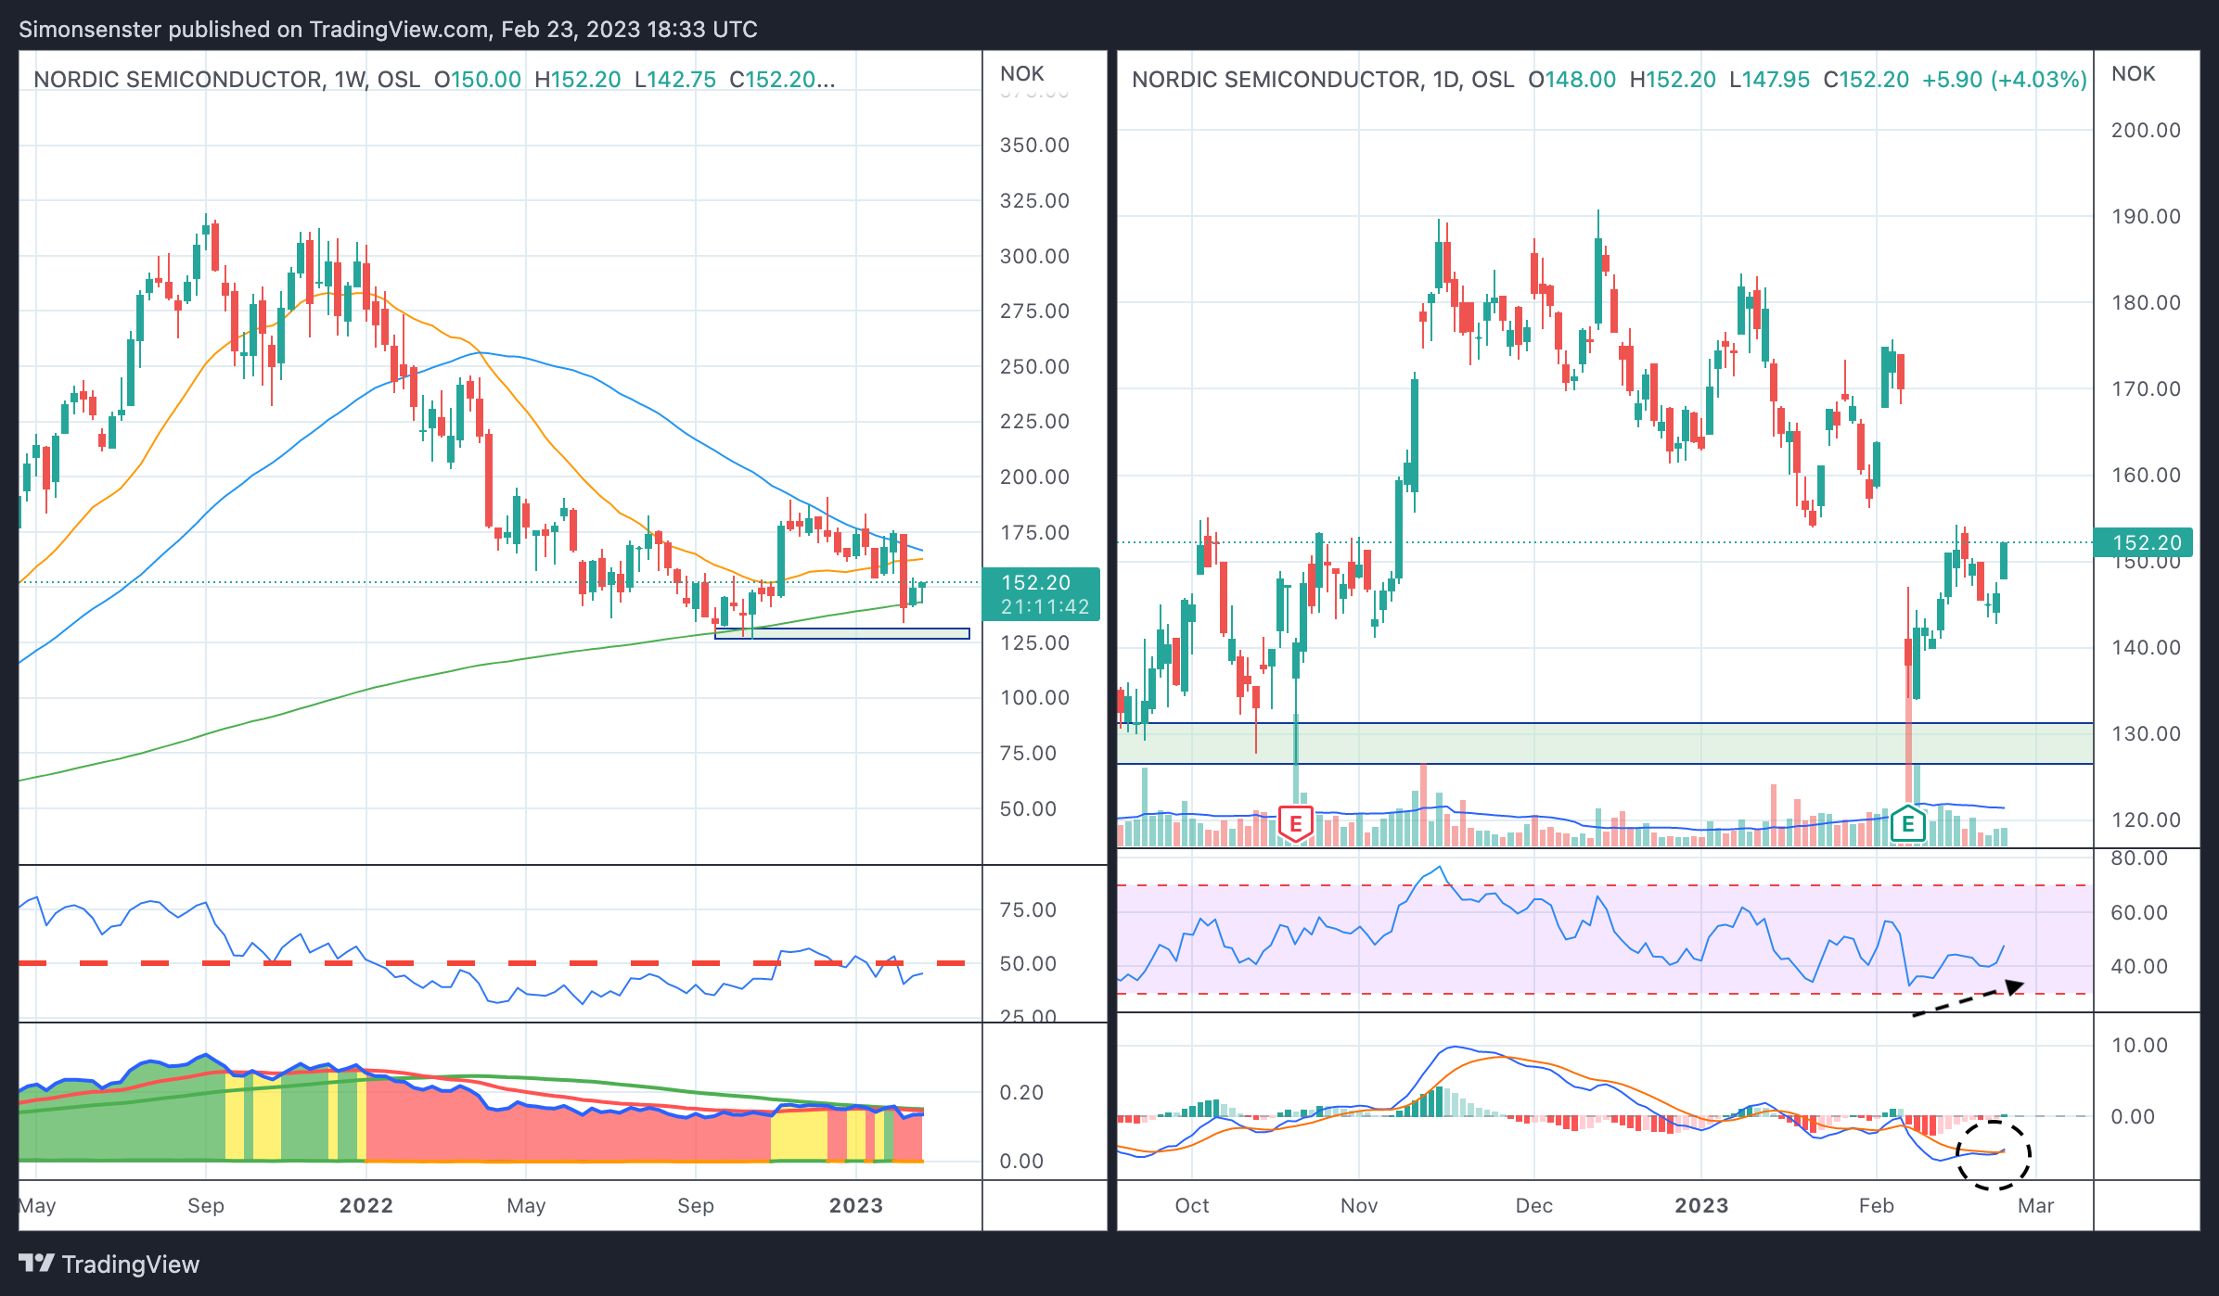Click the H152.20 high value on weekly chart
The image size is (2219, 1296).
[578, 80]
